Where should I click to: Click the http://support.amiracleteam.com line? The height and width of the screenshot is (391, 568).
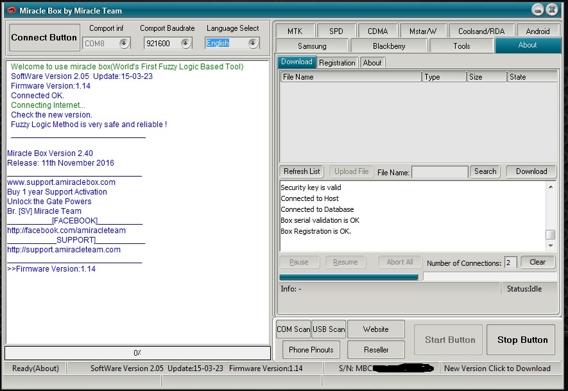[x=64, y=250]
